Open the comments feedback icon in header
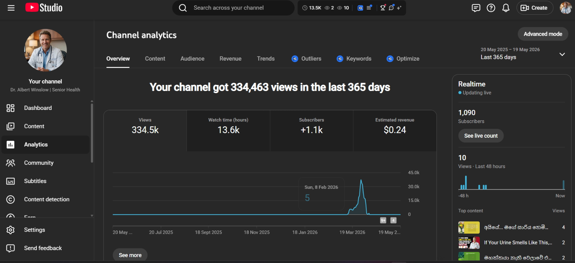Screen dimensions: 575x263 pos(476,8)
